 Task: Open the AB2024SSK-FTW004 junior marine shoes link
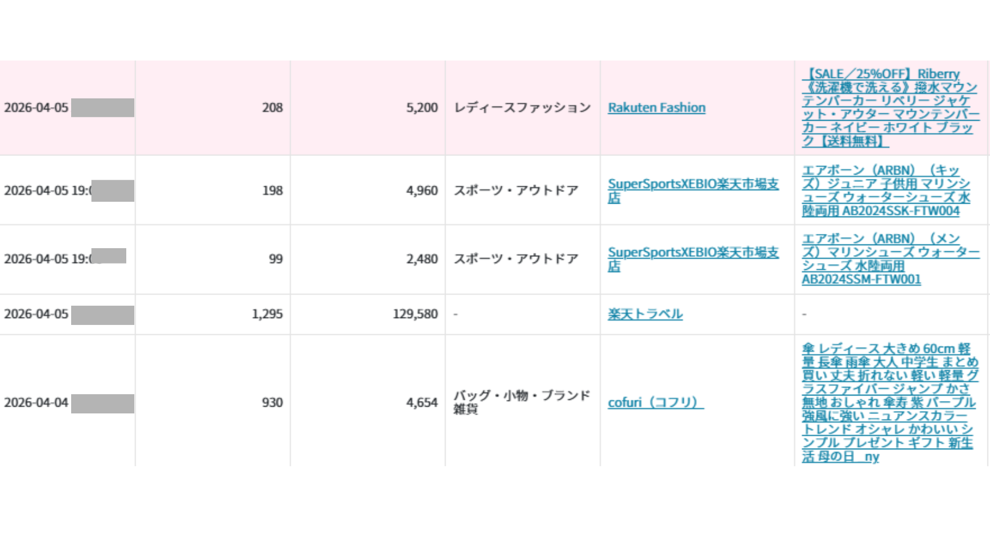885,191
